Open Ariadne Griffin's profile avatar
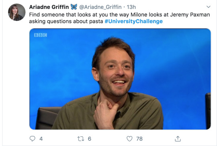217x146 pixels. coord(17,12)
